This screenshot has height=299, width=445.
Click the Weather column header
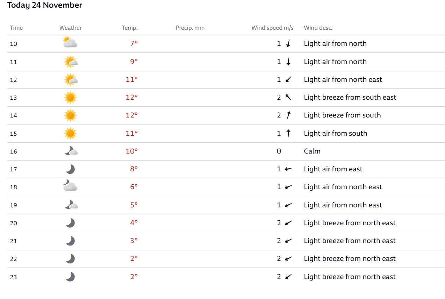point(71,28)
